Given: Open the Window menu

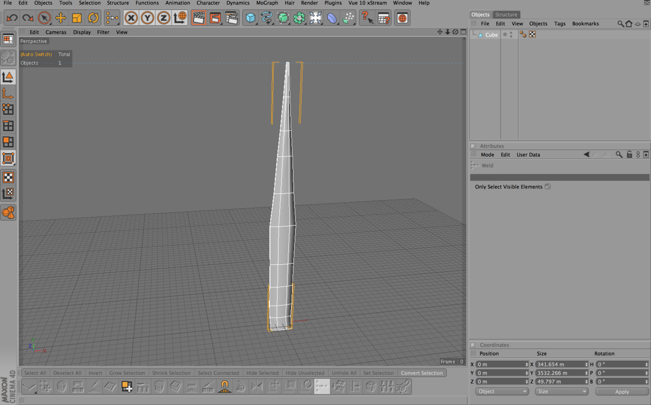Looking at the screenshot, I should click(x=402, y=3).
